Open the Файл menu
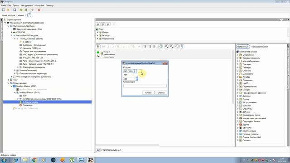 point(3,5)
